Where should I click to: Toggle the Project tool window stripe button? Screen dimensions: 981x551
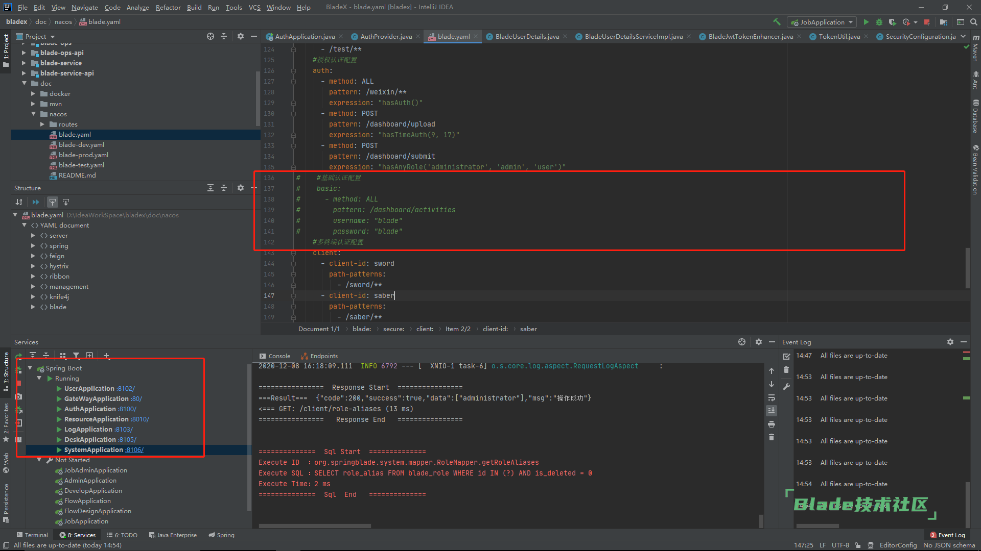click(x=6, y=51)
